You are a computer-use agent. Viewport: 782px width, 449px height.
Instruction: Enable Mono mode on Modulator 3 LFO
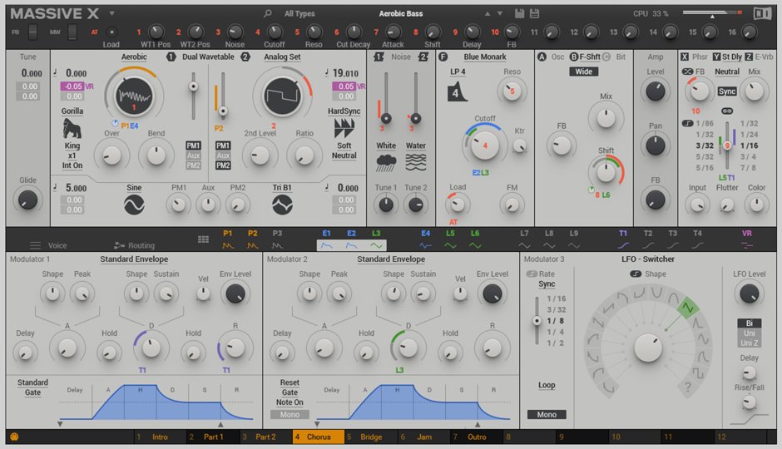click(x=546, y=414)
